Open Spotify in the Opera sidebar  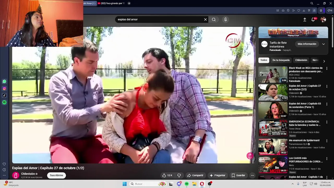pyautogui.click(x=4, y=103)
